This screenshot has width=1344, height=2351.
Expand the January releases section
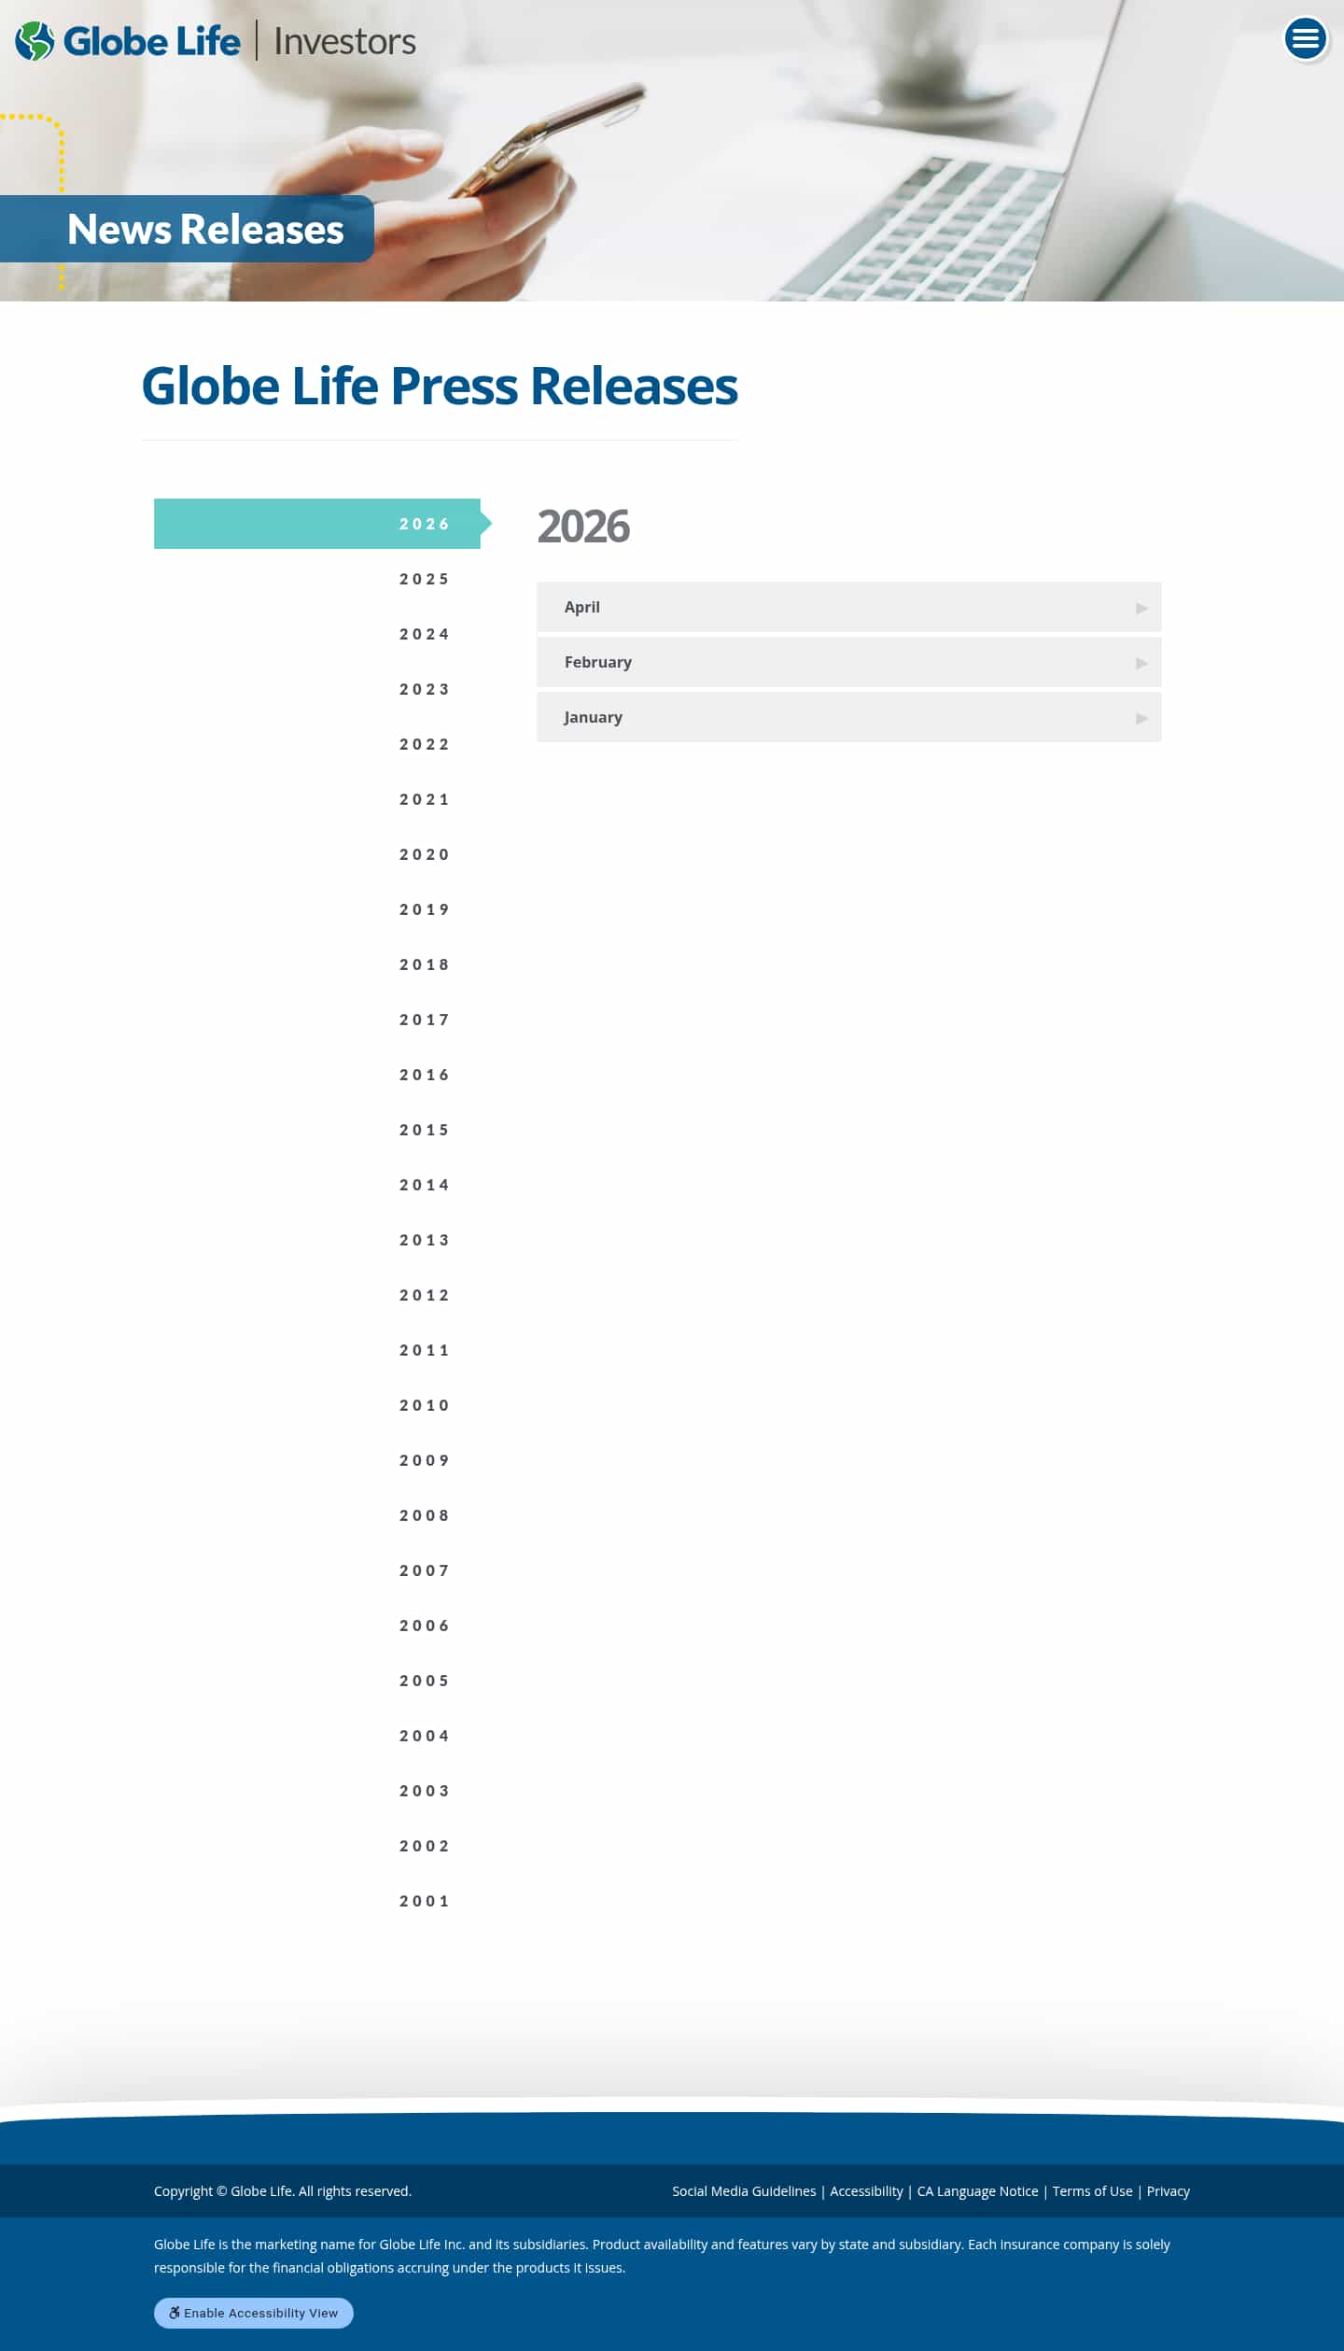point(847,717)
